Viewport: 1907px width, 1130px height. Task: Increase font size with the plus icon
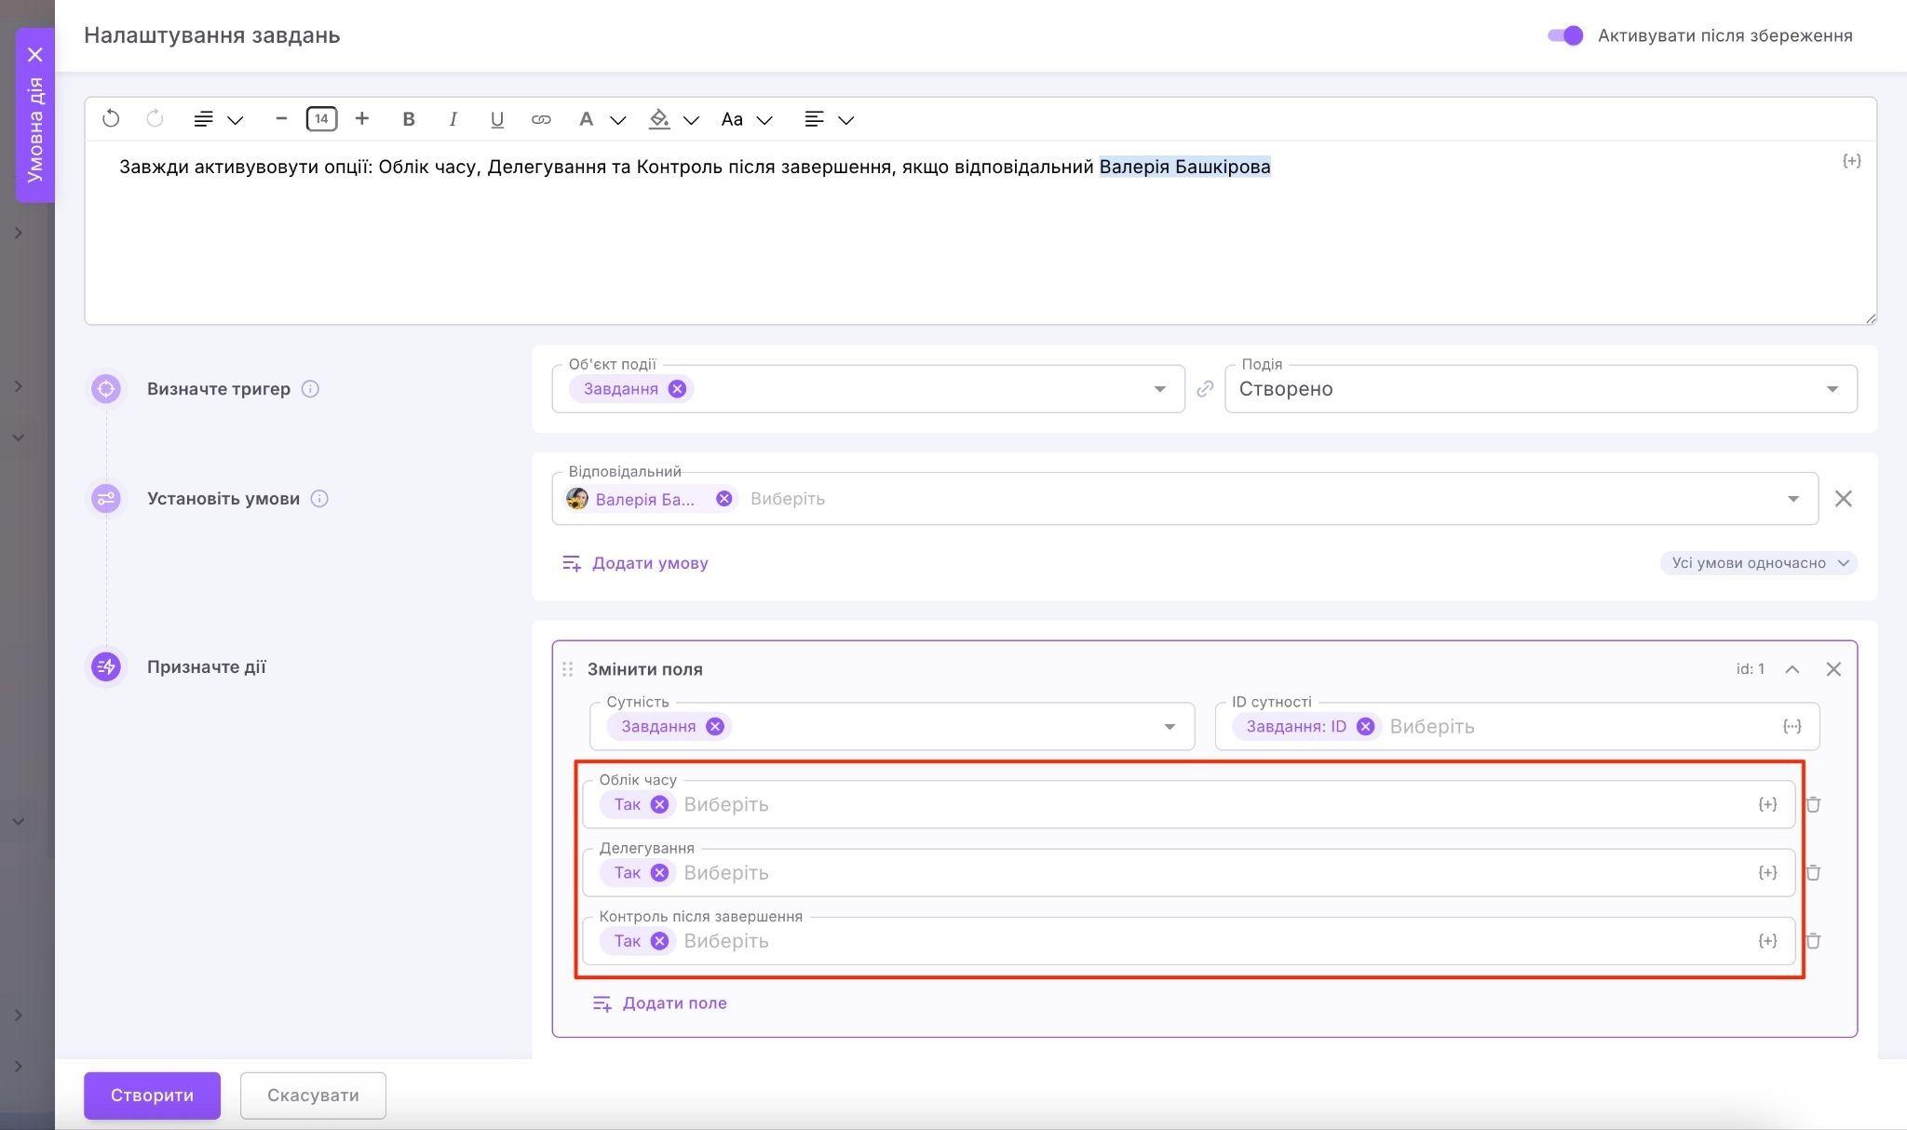tap(362, 119)
